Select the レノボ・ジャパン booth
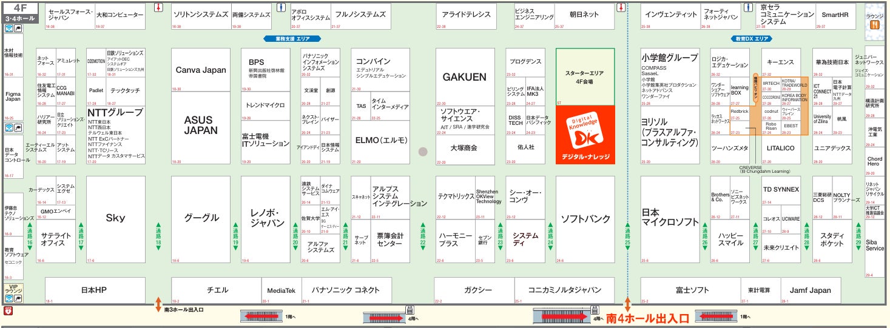The image size is (890, 328). [x=266, y=219]
